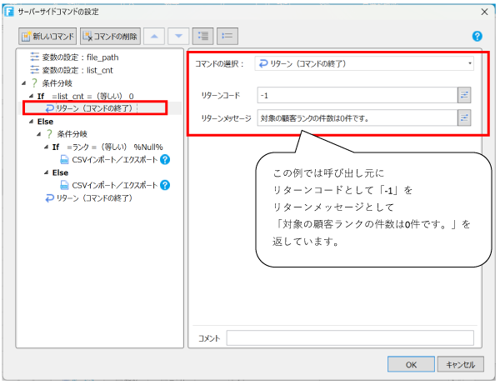This screenshot has width=500, height=385.
Task: Select the first Else row
Action: (45, 122)
